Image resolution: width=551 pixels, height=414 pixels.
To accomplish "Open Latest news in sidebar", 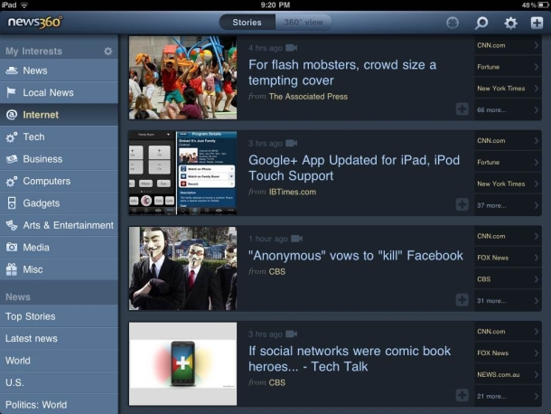I will (59, 339).
